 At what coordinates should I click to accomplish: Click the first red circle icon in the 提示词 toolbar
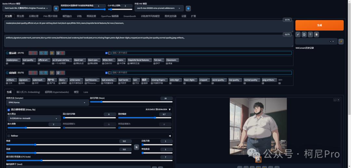pos(31,53)
